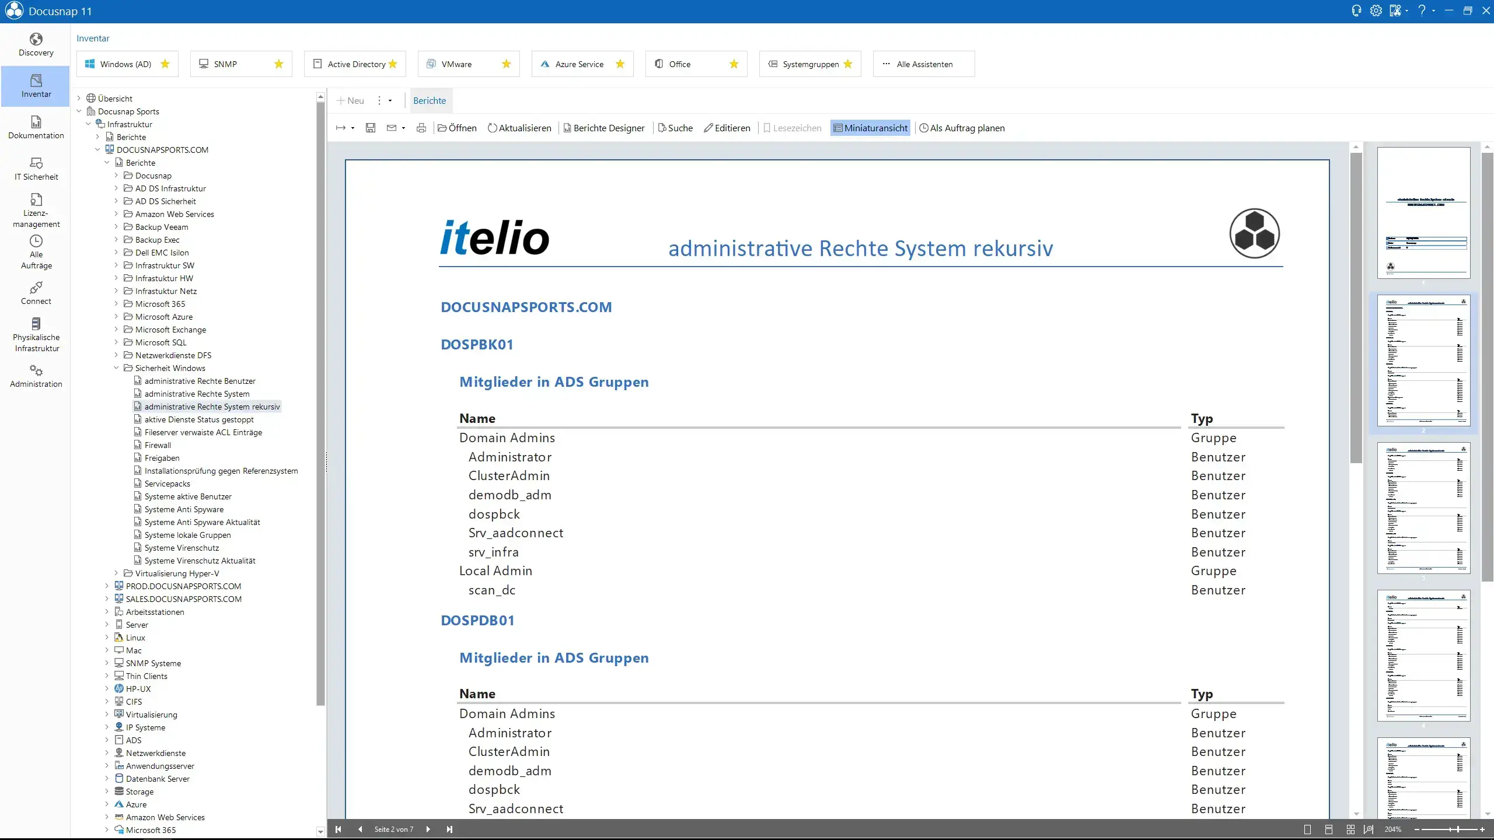Click the headset support icon

[x=1356, y=10]
